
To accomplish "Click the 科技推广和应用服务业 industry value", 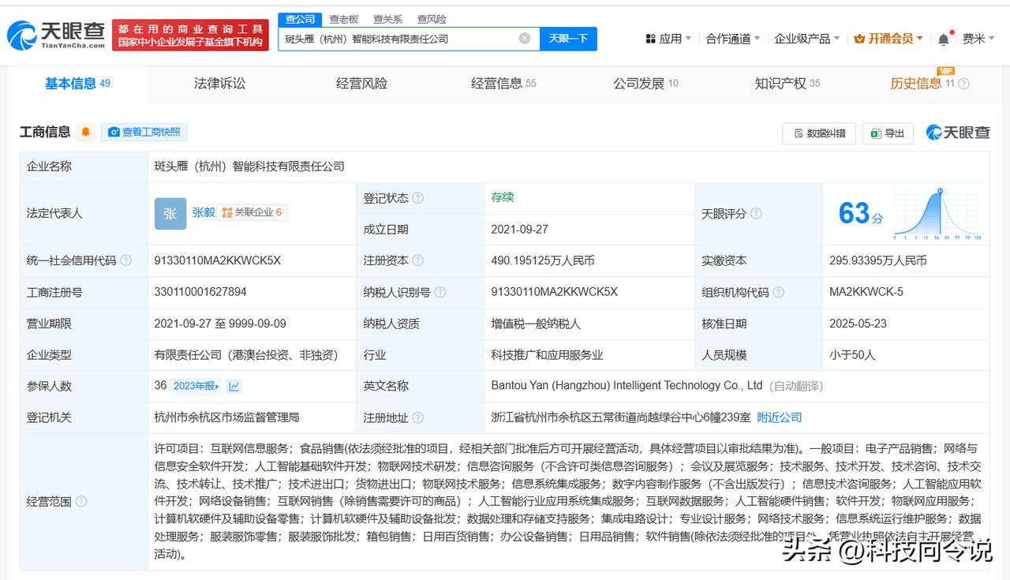I will tap(547, 355).
